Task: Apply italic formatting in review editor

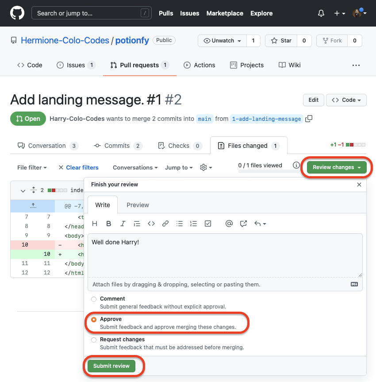Action: 123,224
